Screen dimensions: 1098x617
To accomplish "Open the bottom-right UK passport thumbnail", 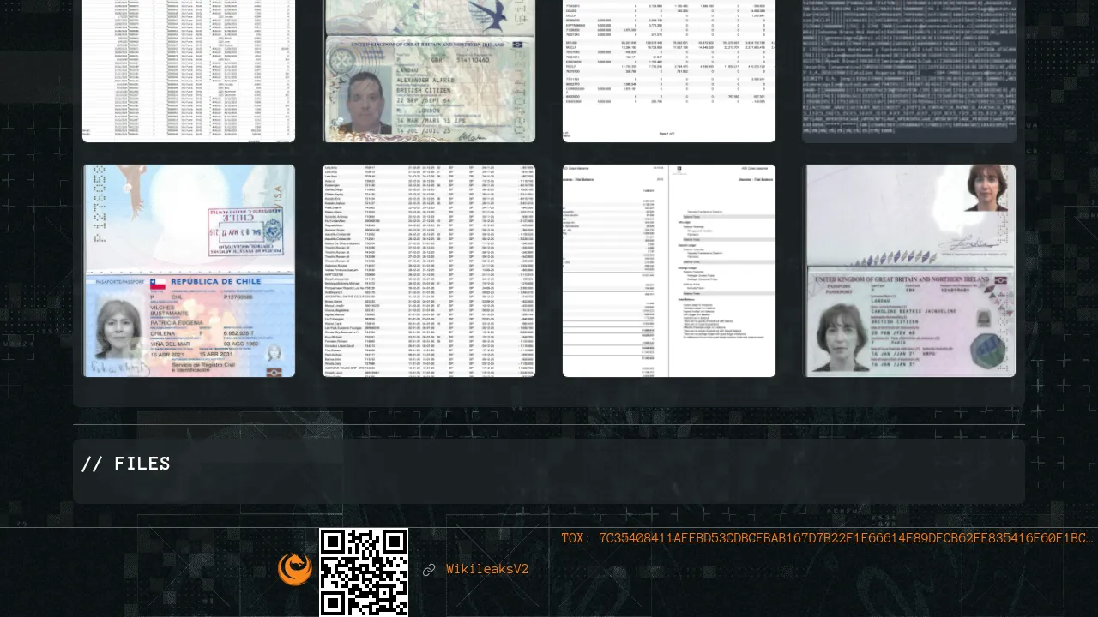I will click(x=909, y=271).
